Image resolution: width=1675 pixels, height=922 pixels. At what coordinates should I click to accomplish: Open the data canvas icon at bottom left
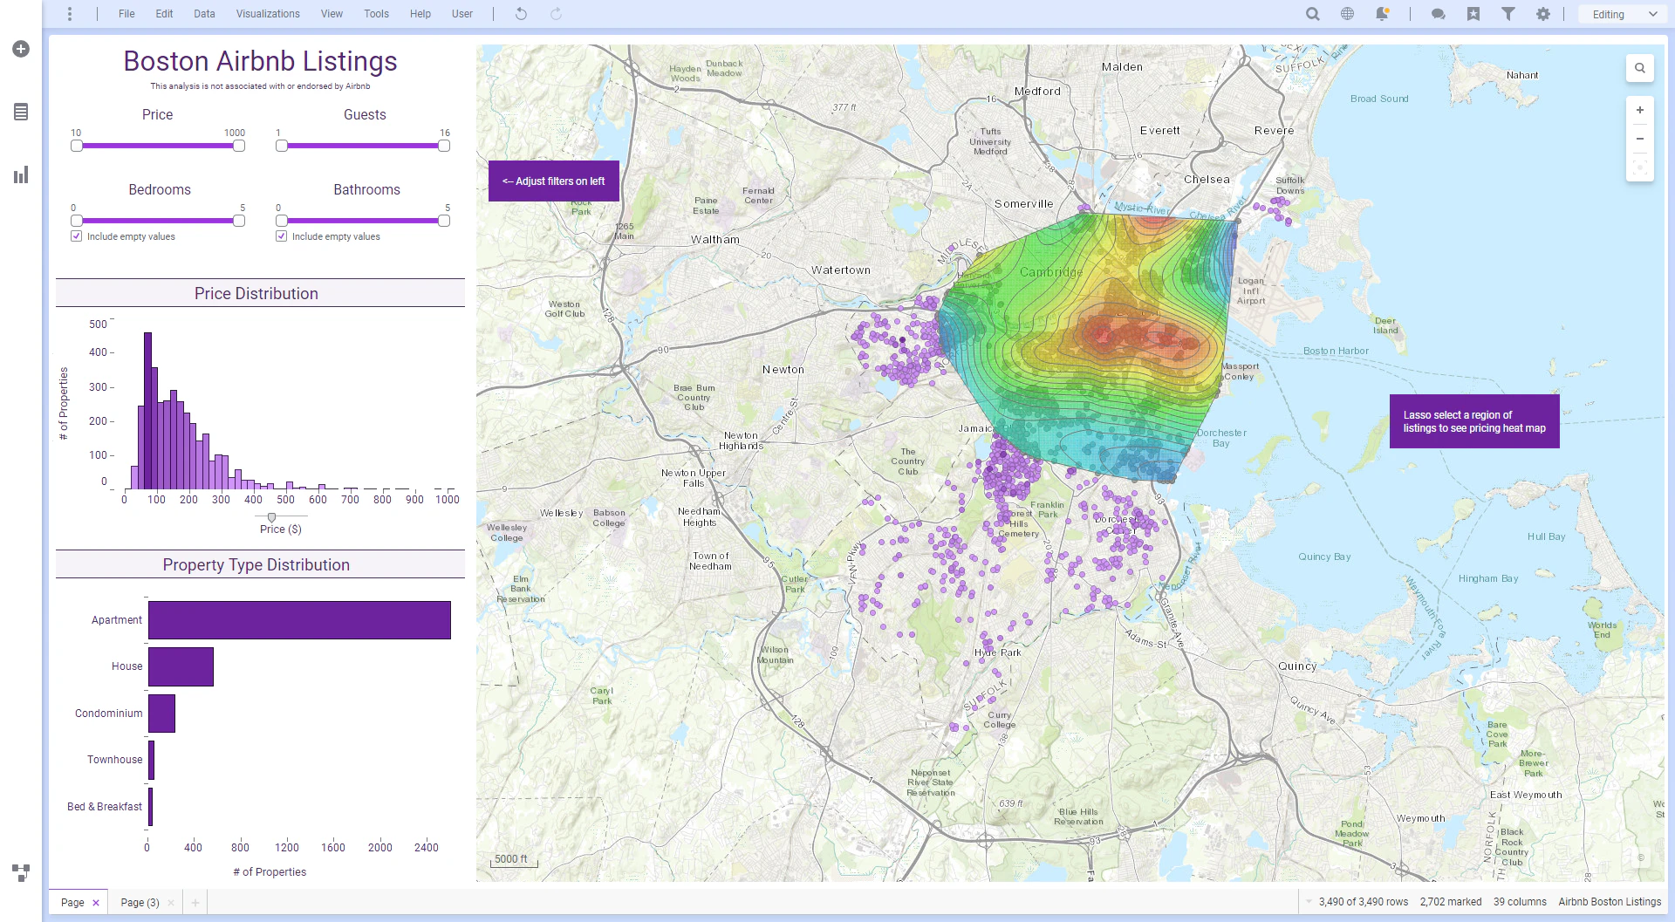20,871
